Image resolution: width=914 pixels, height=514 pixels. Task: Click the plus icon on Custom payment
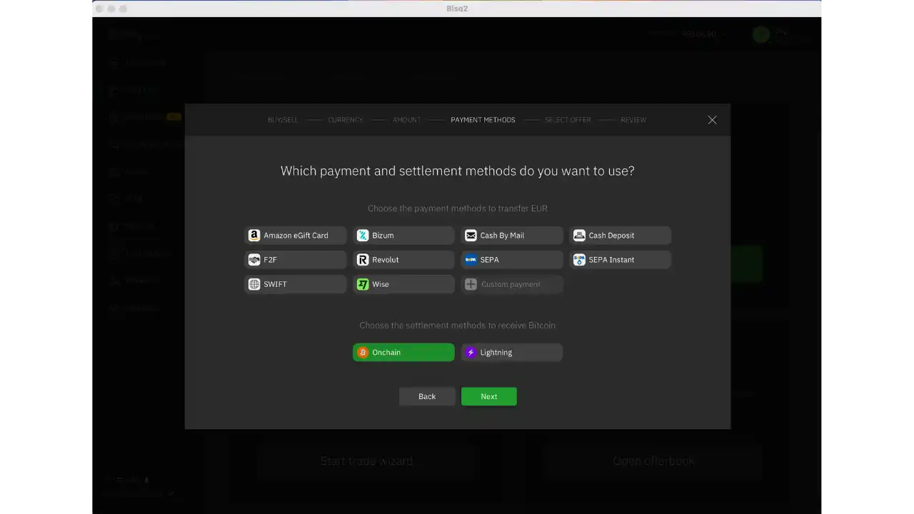coord(471,283)
